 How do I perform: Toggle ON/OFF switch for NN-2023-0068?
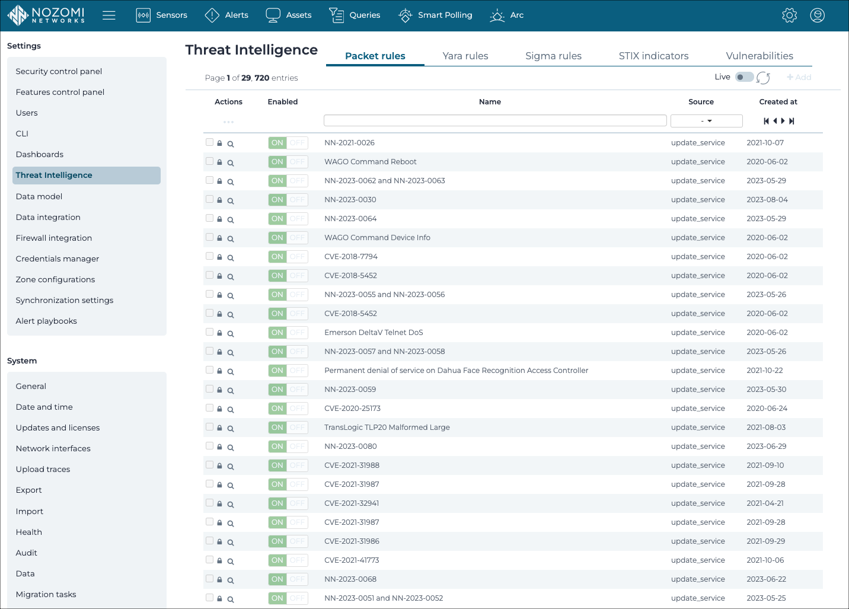click(288, 579)
